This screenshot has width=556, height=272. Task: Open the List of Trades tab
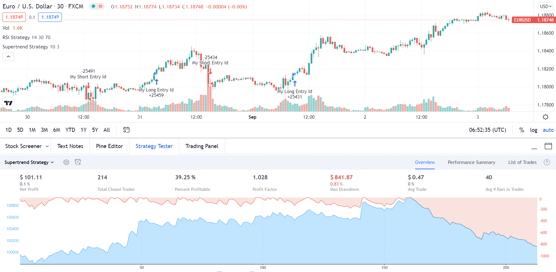tap(523, 162)
